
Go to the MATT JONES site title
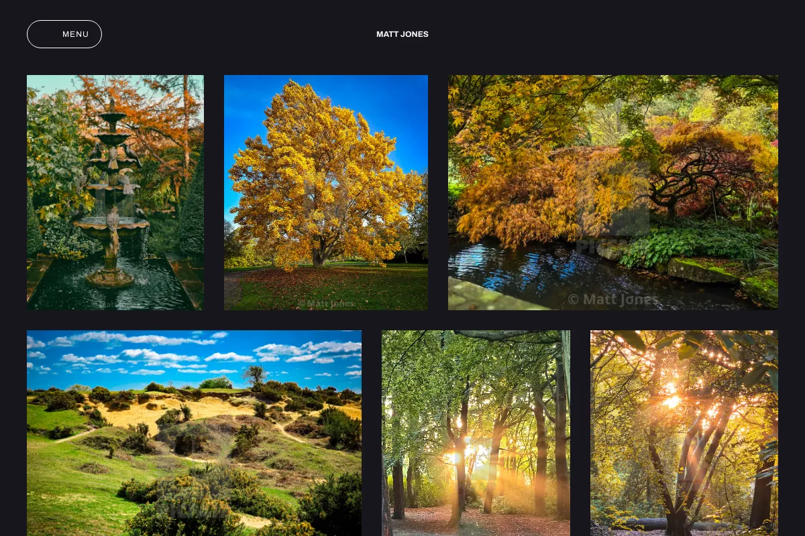coord(402,34)
